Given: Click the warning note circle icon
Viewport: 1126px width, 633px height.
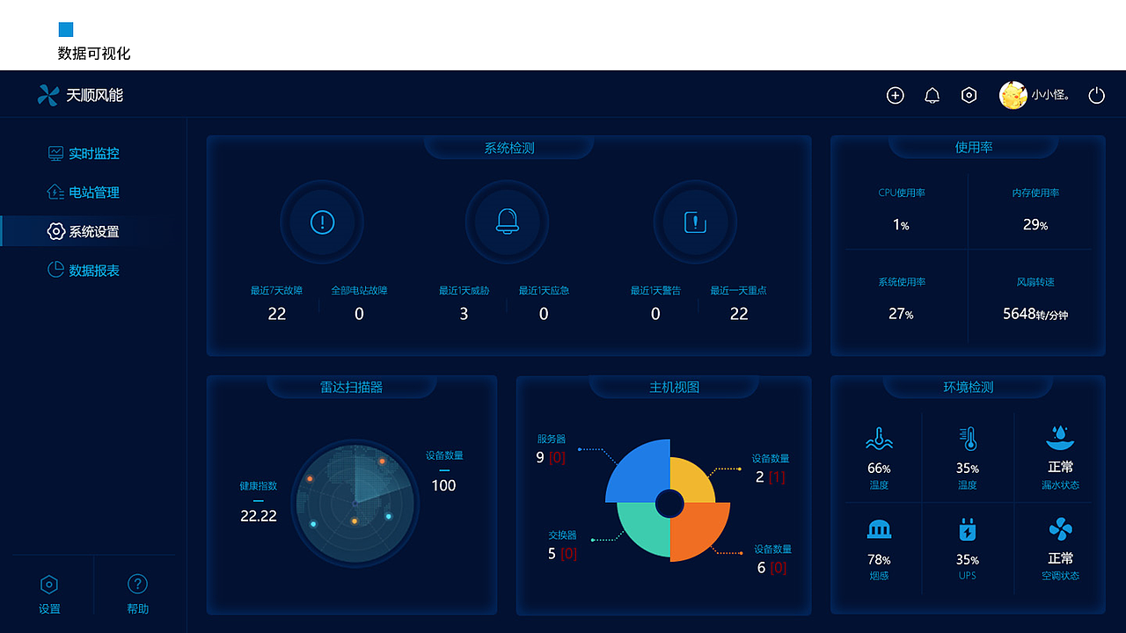Looking at the screenshot, I should (695, 222).
